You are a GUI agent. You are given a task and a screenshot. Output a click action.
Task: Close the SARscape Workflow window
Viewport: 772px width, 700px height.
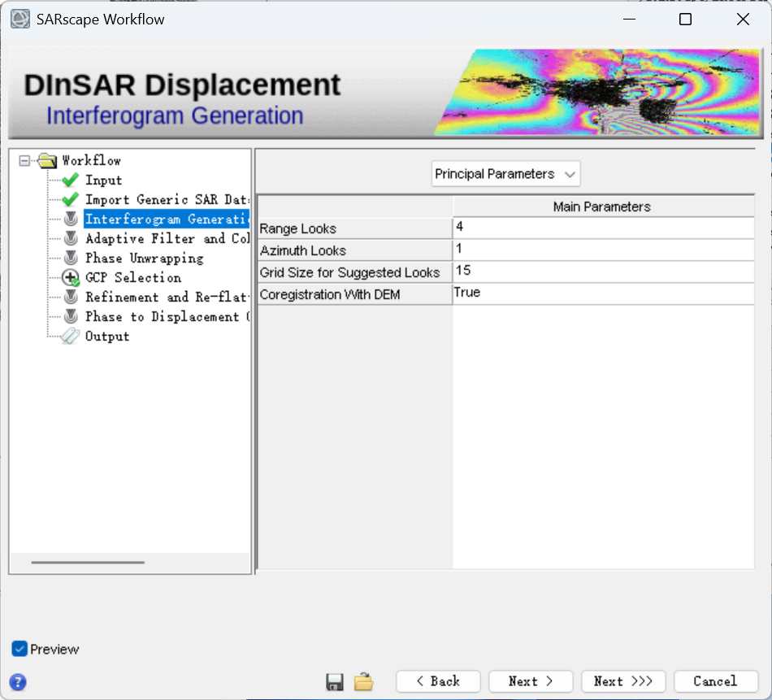(x=743, y=20)
